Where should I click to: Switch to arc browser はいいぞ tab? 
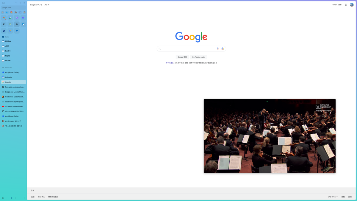point(14,121)
